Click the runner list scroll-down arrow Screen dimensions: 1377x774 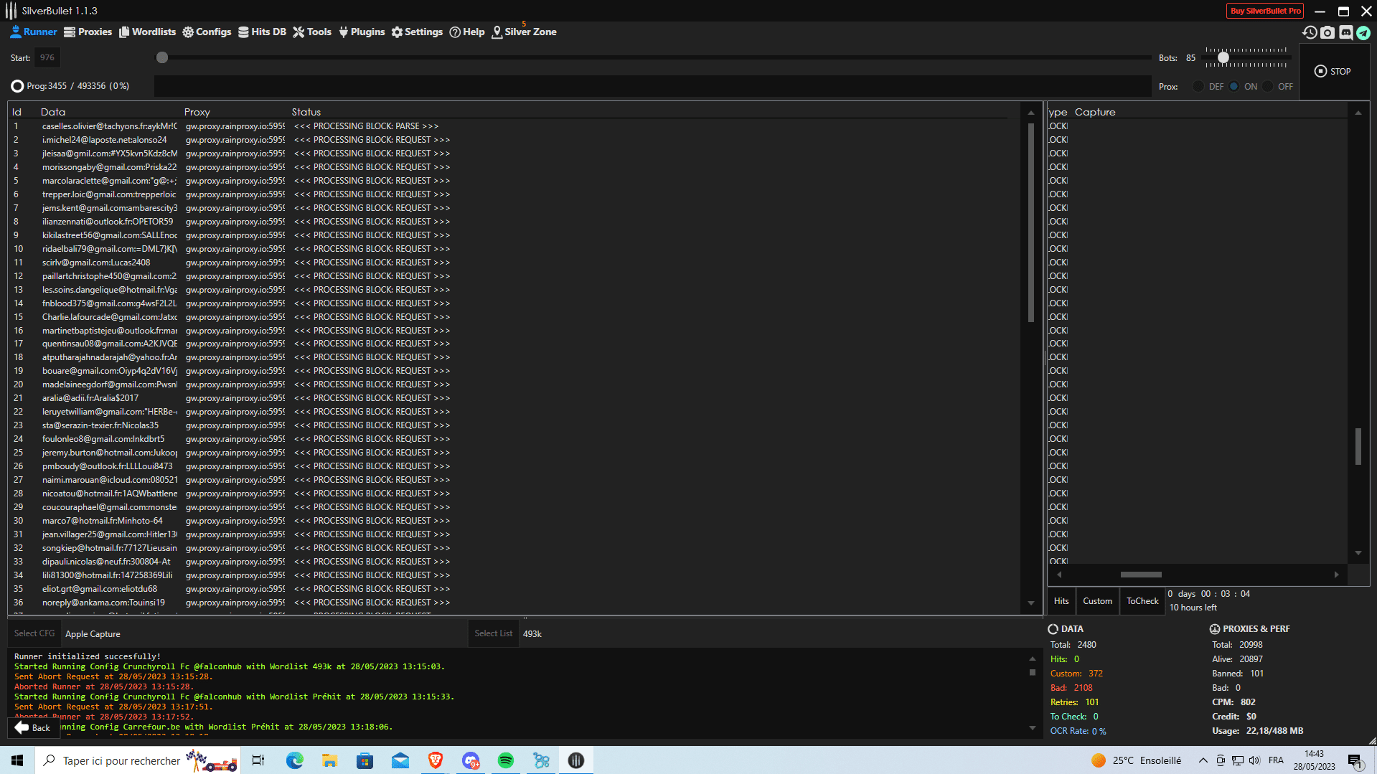click(x=1031, y=603)
